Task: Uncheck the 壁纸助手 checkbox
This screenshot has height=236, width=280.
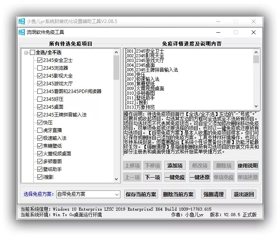Action: tap(40, 169)
